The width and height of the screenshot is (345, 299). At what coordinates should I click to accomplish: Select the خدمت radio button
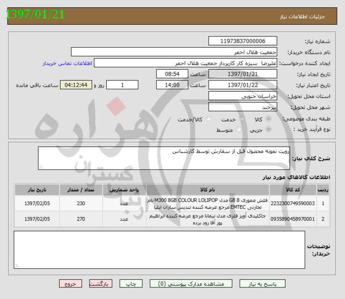(x=242, y=119)
